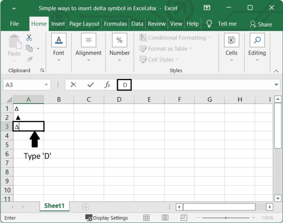Select column G header
Viewport: 283px width, 223px height.
click(x=209, y=99)
